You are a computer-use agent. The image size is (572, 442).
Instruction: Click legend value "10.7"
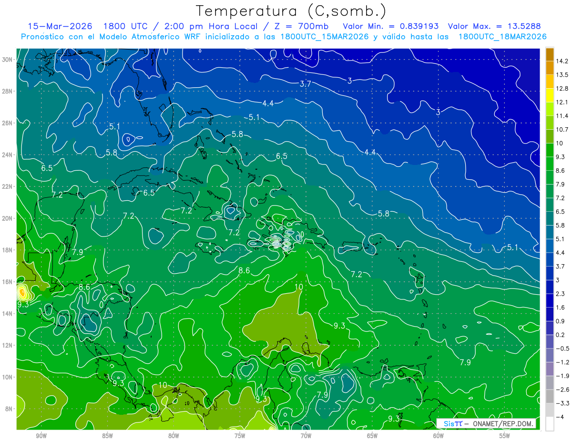[x=563, y=130]
